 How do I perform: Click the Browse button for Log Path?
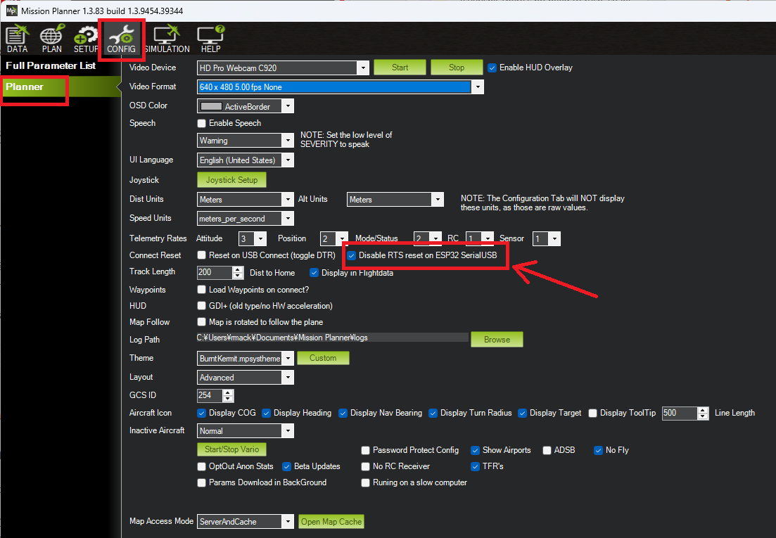tap(497, 340)
